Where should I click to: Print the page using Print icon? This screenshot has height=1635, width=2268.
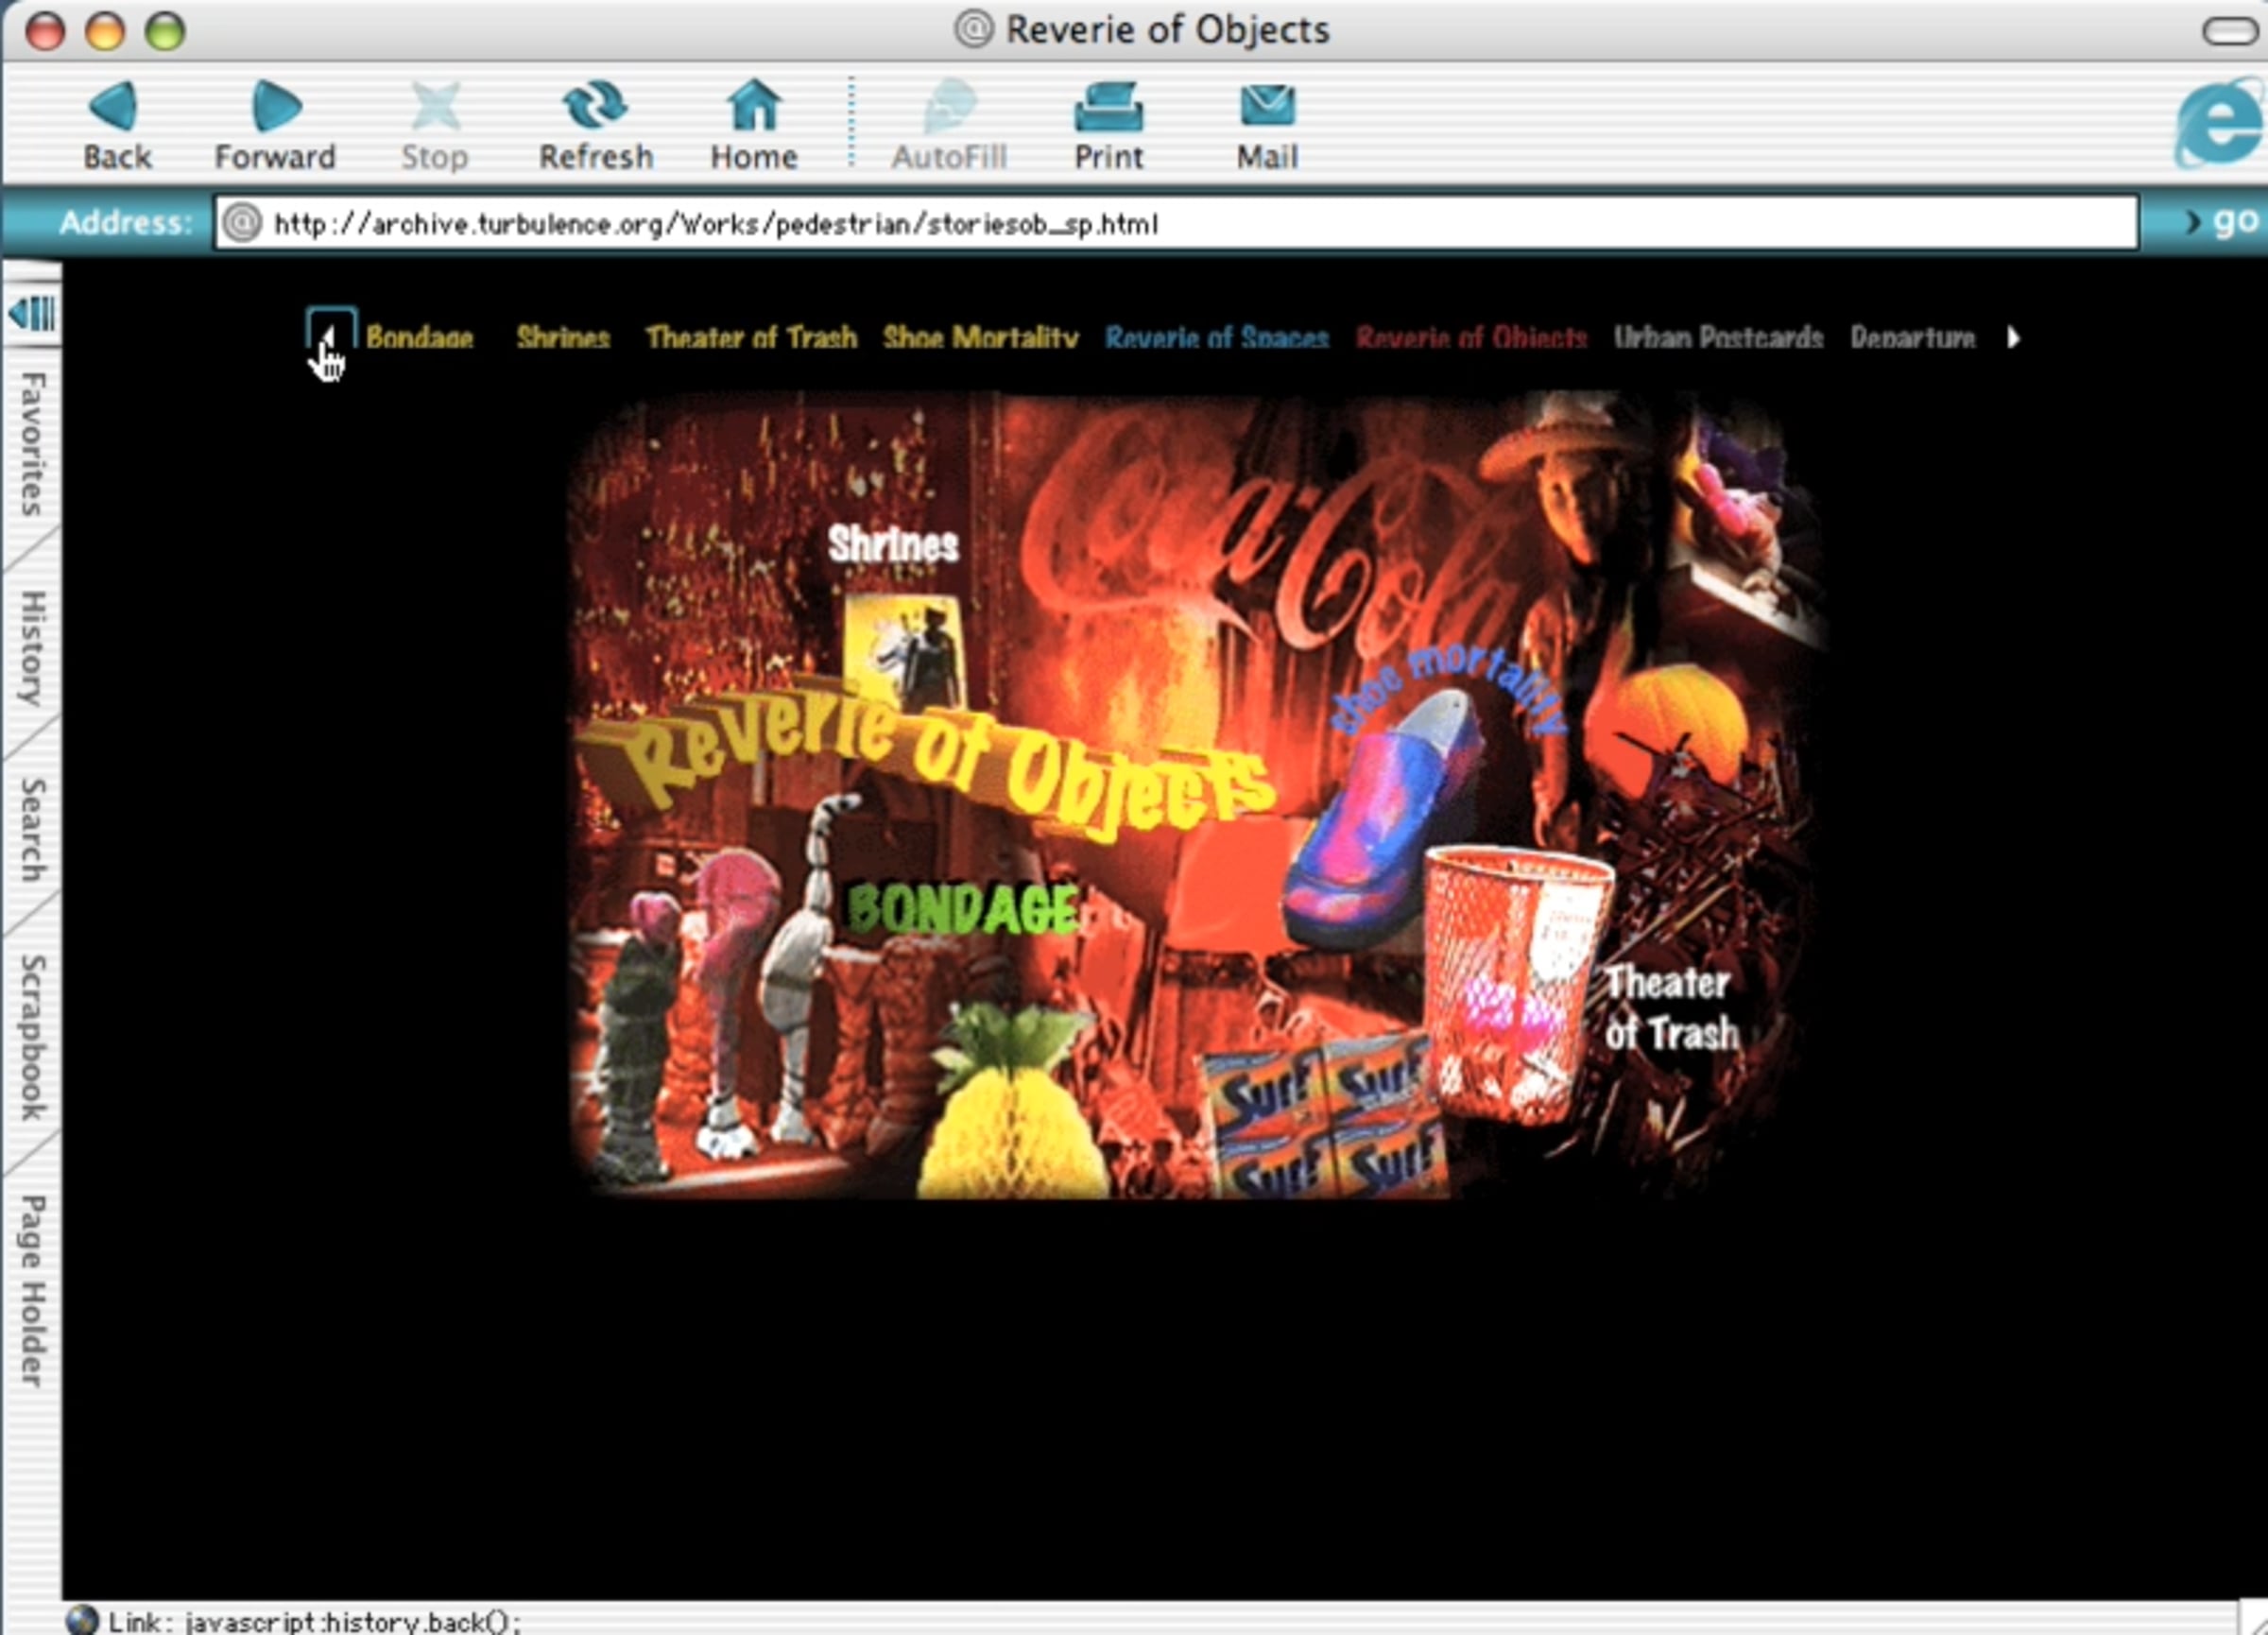(x=1108, y=106)
